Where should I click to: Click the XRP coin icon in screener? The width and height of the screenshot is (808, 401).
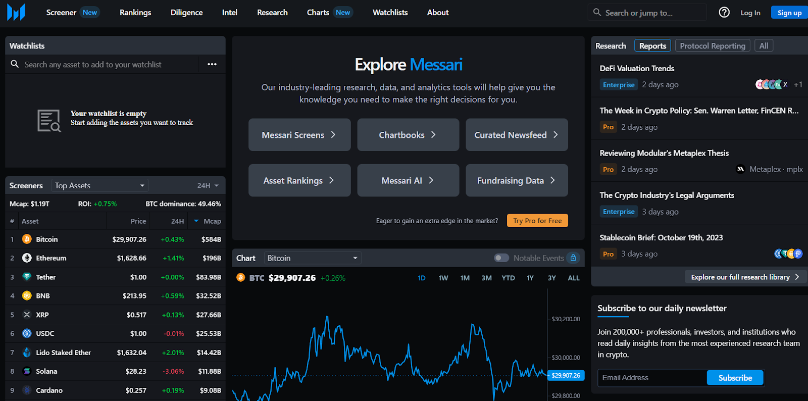(x=27, y=315)
